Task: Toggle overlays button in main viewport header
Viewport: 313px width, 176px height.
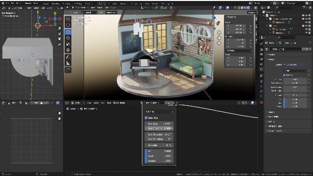Action: [227, 8]
